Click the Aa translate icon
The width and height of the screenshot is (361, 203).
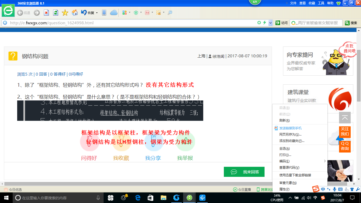(147, 13)
